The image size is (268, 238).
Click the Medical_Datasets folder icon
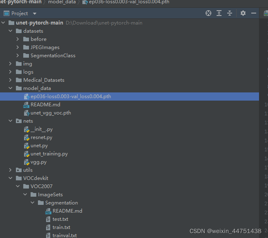coord(19,80)
